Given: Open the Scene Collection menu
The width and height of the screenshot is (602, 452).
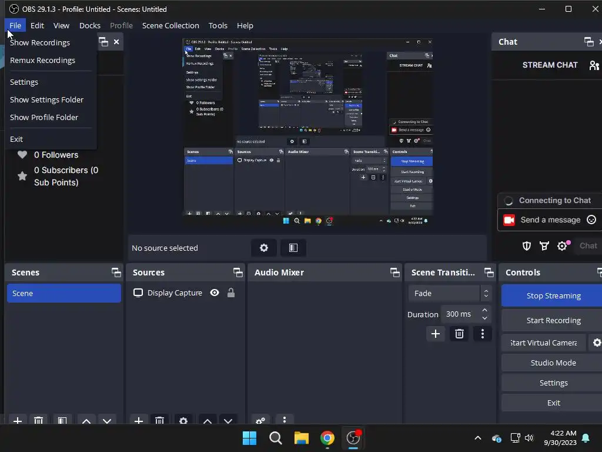Looking at the screenshot, I should (170, 25).
